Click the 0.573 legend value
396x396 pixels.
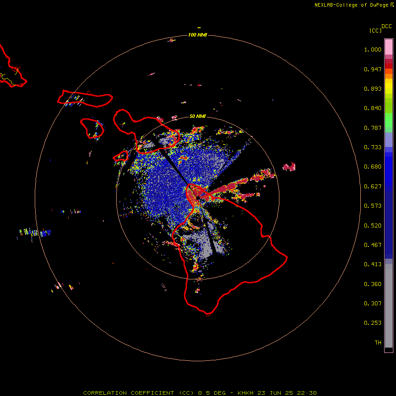tap(373, 206)
